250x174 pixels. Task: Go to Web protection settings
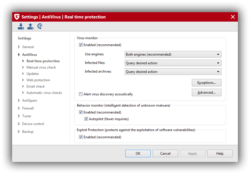(x=38, y=80)
